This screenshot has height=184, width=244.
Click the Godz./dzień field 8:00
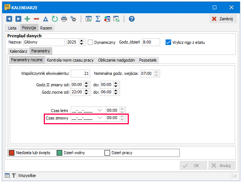pos(151,42)
